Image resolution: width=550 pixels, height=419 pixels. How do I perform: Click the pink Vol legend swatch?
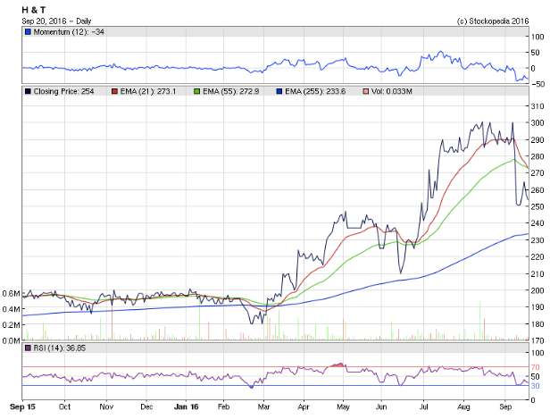tap(366, 92)
